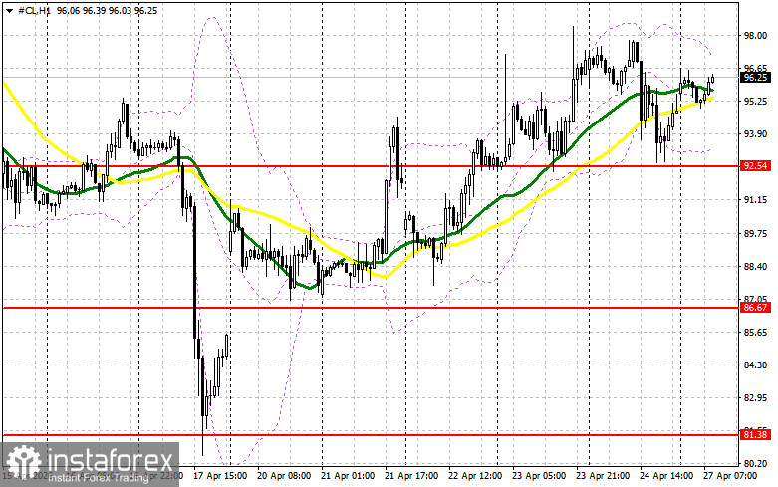778x487 pixels.
Task: Select the red level label 86.67
Action: pyautogui.click(x=756, y=308)
